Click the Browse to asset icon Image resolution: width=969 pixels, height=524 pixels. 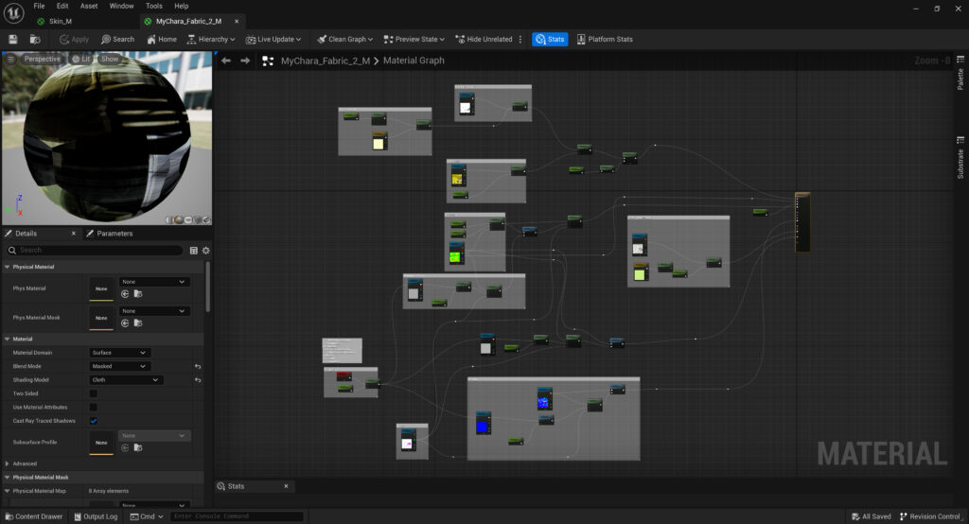pyautogui.click(x=34, y=39)
